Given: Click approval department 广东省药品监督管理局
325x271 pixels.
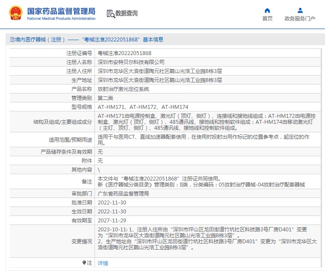Looking at the screenshot, I should [123, 194].
